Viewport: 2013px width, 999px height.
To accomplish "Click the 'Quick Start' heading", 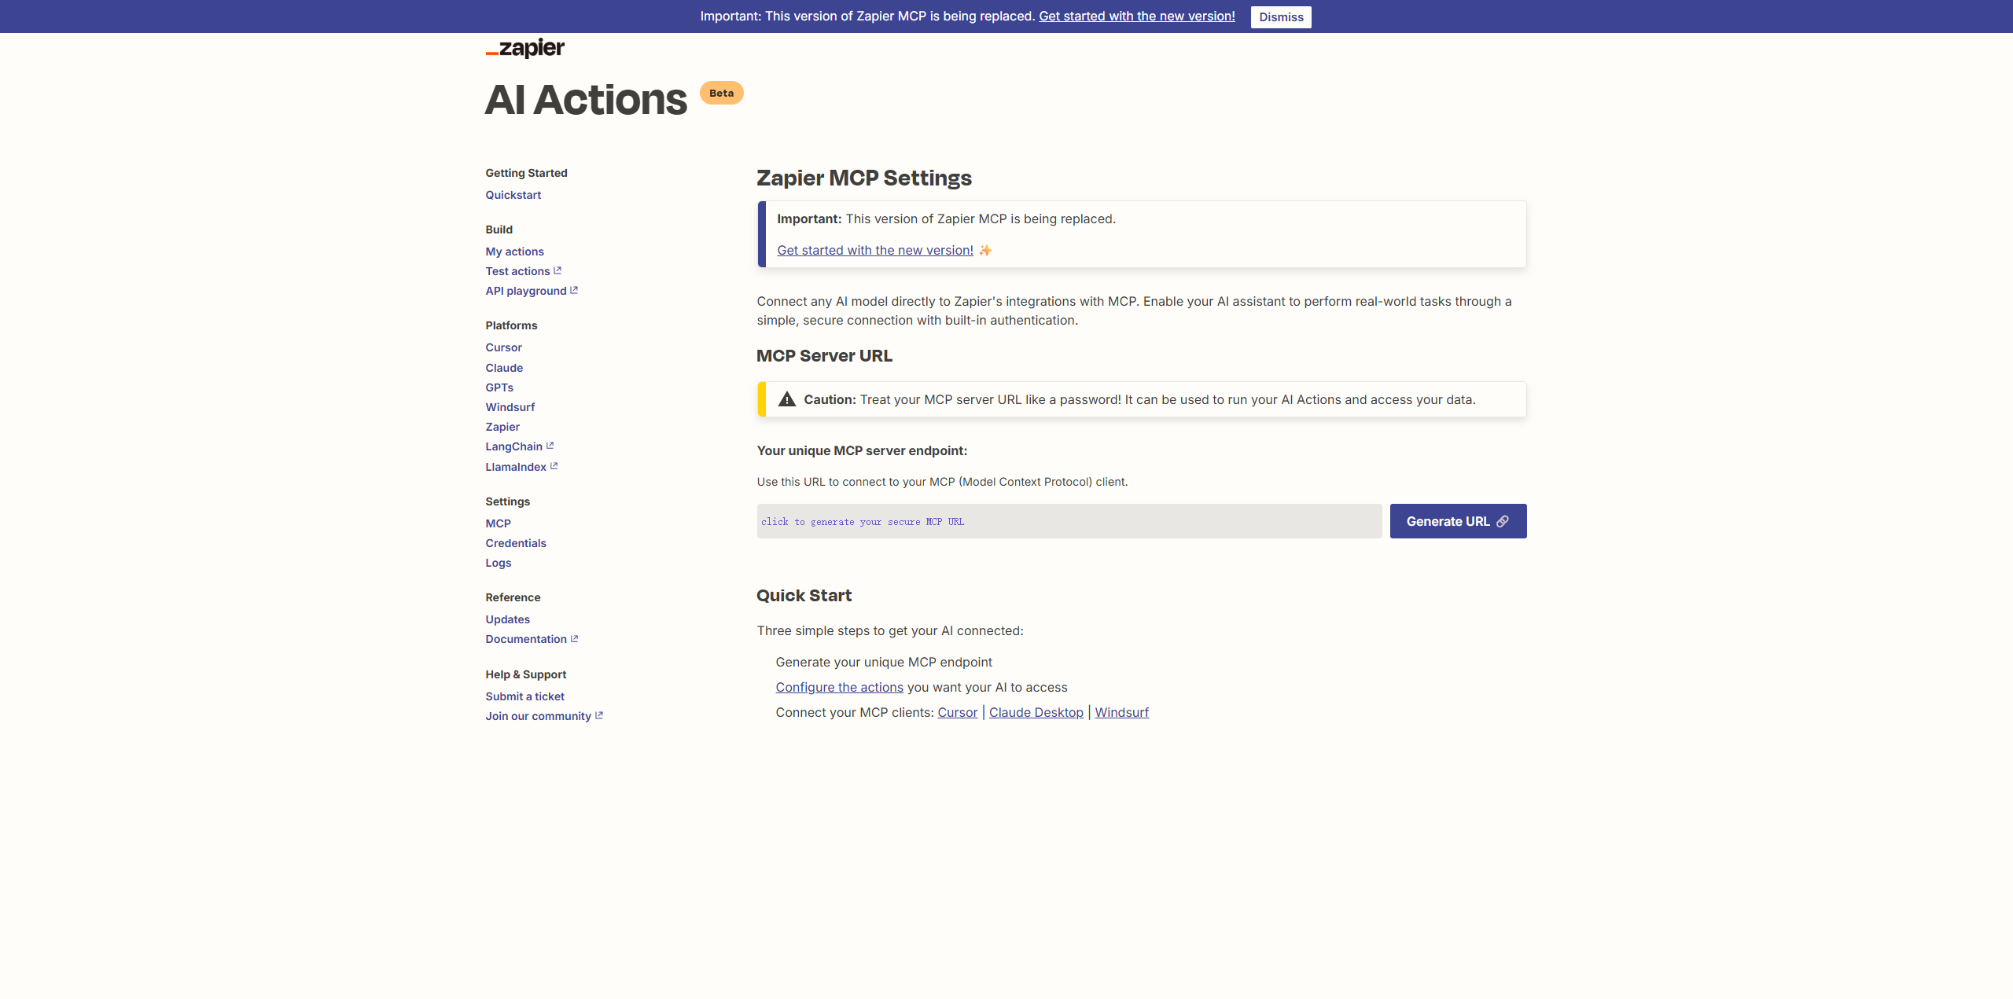I will click(x=804, y=596).
